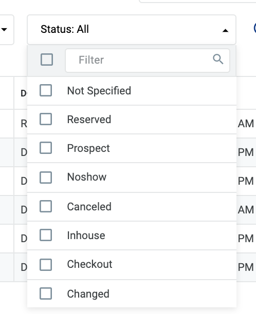
Task: Tick the Canceled checkbox
Action: [46, 206]
